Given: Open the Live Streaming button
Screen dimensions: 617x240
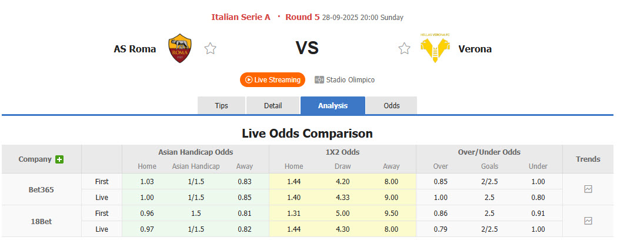Looking at the screenshot, I should point(272,79).
